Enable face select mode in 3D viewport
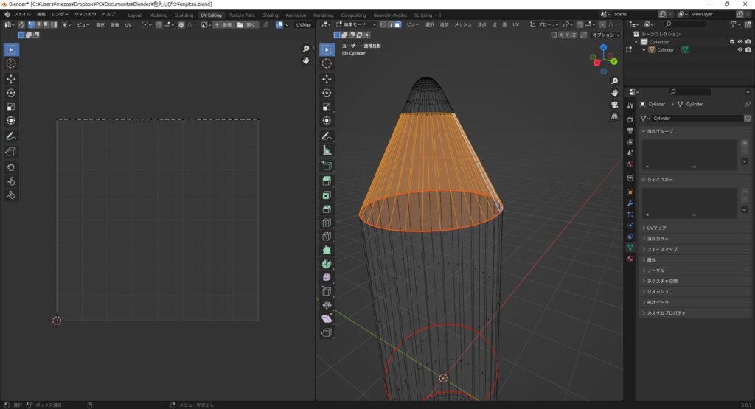Viewport: 755px width, 409px height. click(x=398, y=24)
